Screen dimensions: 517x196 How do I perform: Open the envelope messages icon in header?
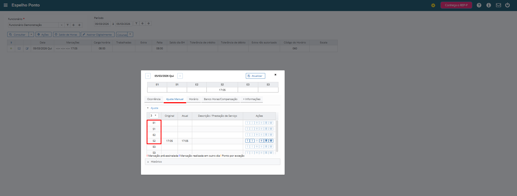(498, 5)
